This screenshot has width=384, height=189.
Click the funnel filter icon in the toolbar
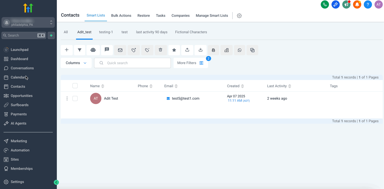[80, 50]
